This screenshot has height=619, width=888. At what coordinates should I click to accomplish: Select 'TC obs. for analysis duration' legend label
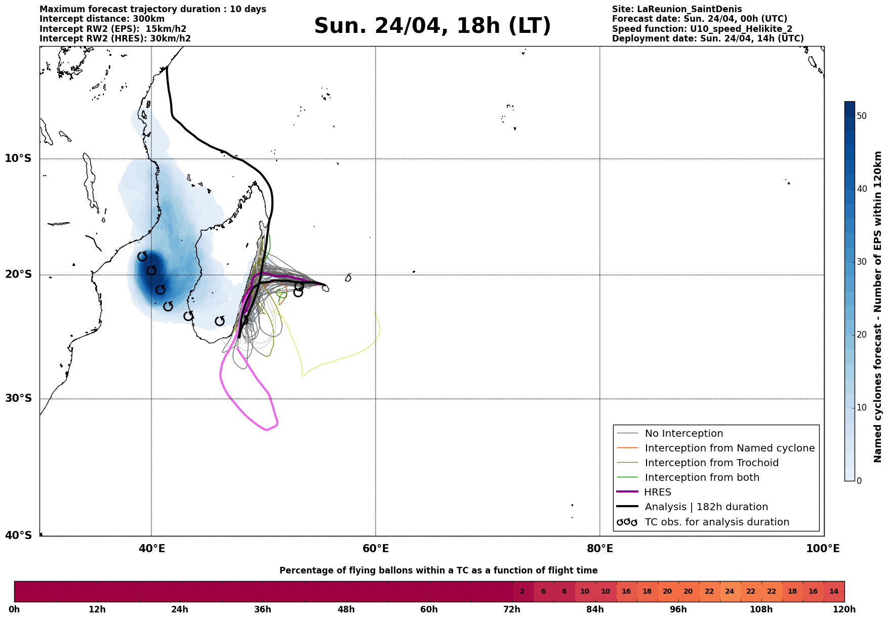(717, 522)
